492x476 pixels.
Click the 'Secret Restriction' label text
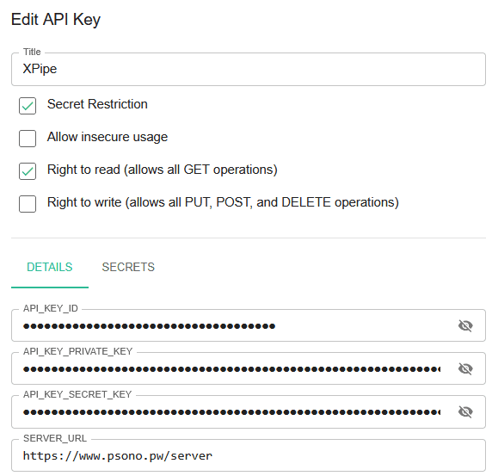[97, 104]
